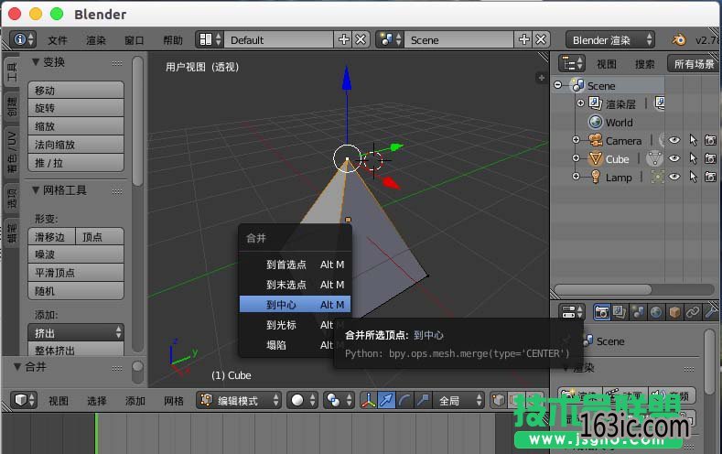Toggle Camera renderability icon

point(710,140)
